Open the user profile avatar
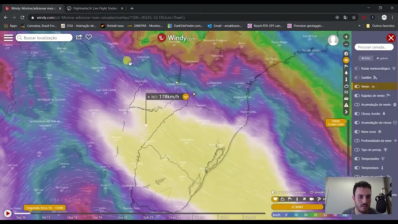Screen dimensions: 398x224 coord(333,40)
